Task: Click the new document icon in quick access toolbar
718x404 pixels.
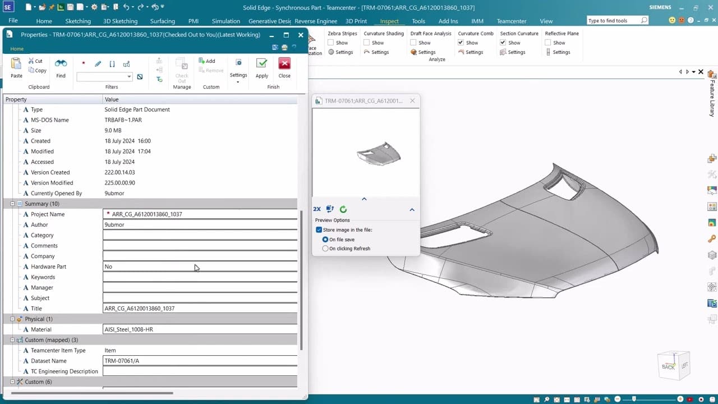Action: [x=28, y=7]
